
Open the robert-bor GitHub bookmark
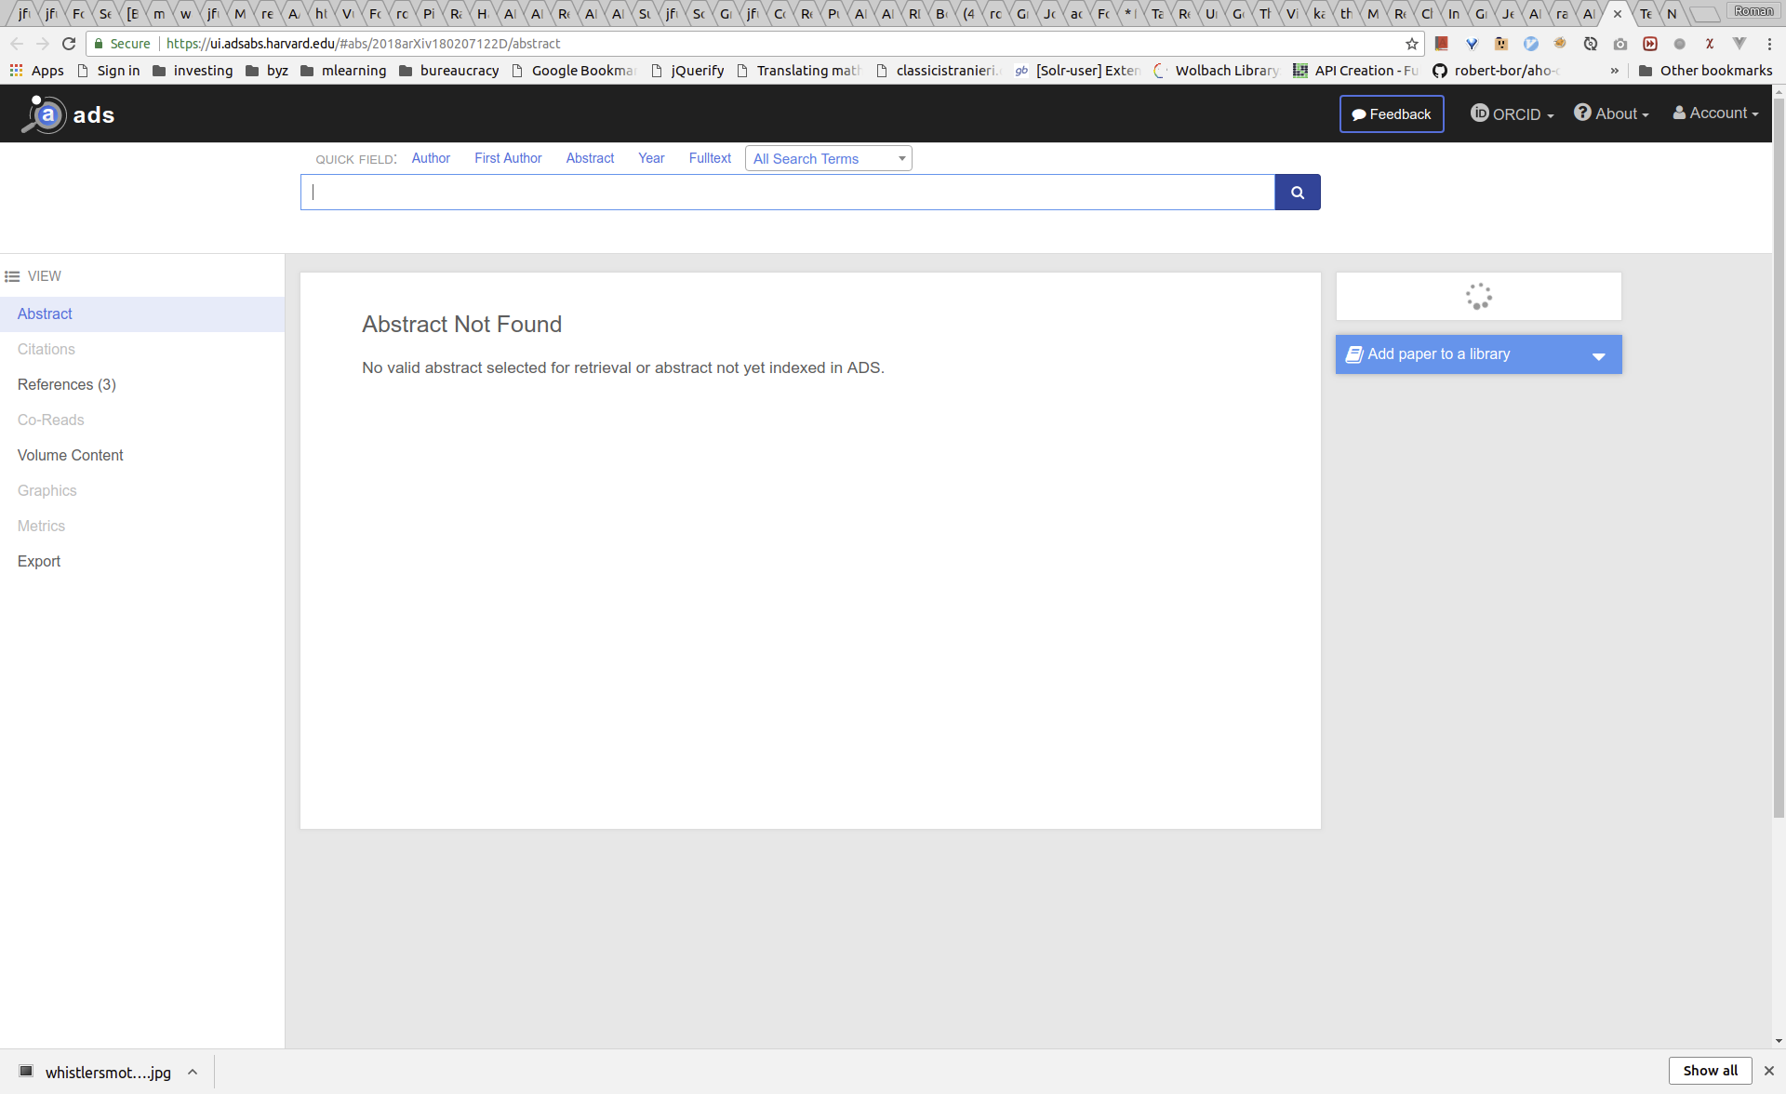[x=1498, y=71]
